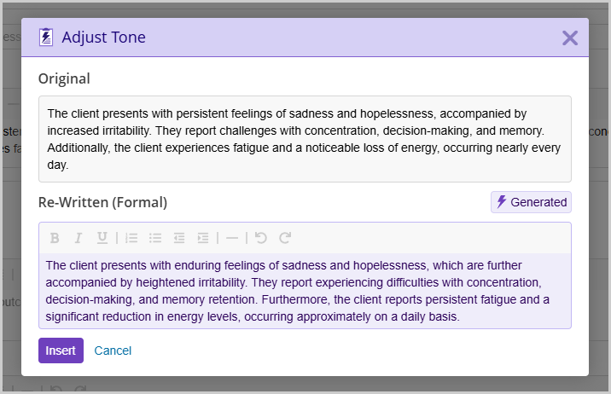This screenshot has height=394, width=611.
Task: Apply bold formatting in rewritten editor
Action: click(x=55, y=238)
